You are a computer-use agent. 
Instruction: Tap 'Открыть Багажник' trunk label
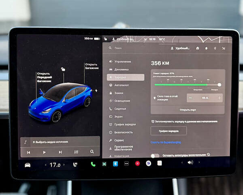coord(92,66)
